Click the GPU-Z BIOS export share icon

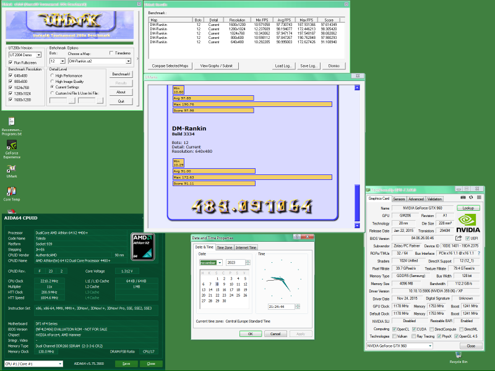pyautogui.click(x=458, y=238)
